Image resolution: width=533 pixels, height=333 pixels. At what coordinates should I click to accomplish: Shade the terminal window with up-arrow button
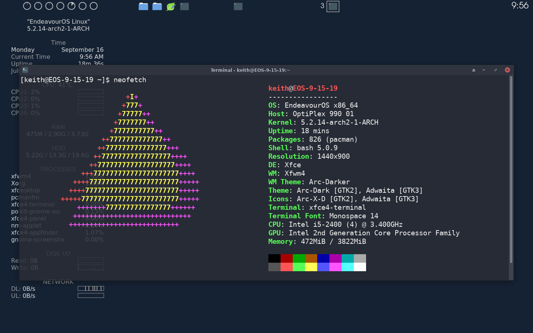[473, 70]
